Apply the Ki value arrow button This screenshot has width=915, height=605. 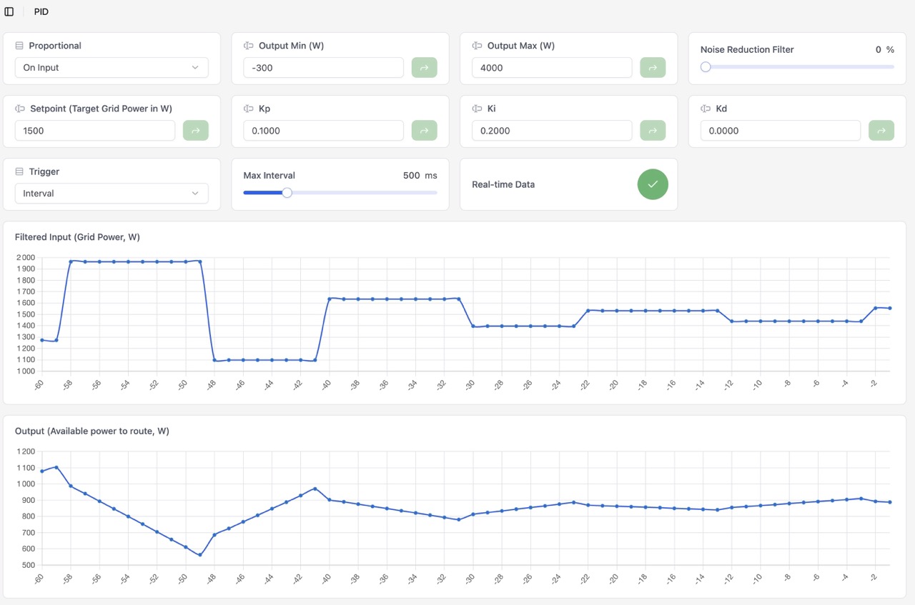point(653,131)
